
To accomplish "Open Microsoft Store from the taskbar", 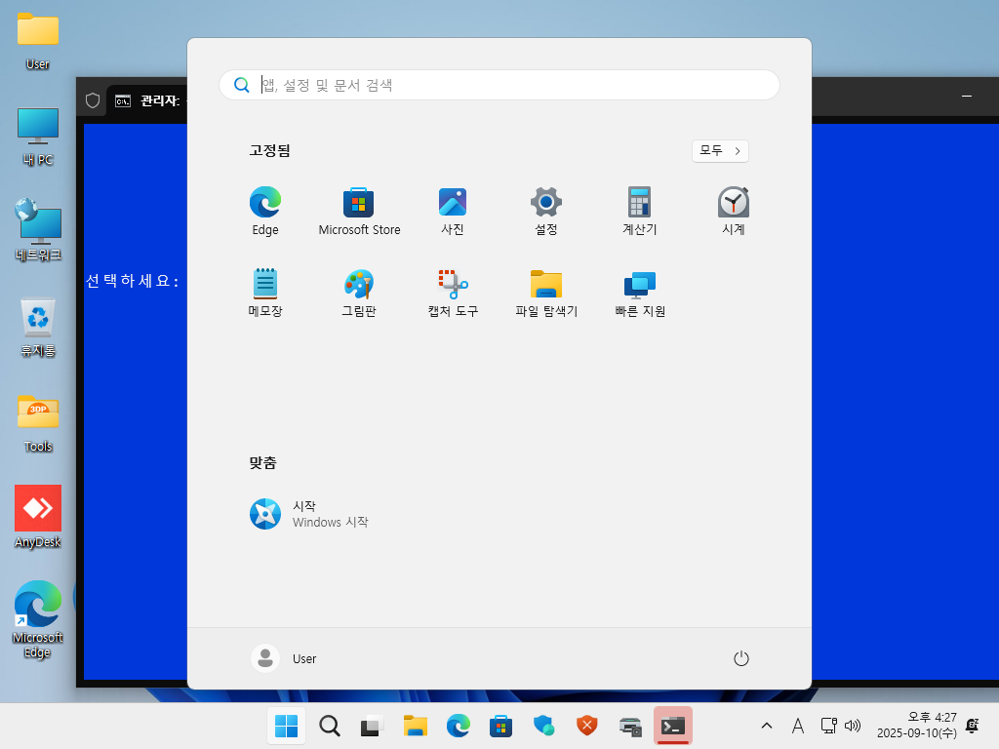I will pyautogui.click(x=500, y=726).
